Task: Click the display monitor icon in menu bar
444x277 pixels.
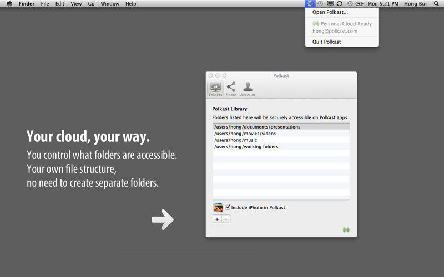Action: tap(330, 4)
